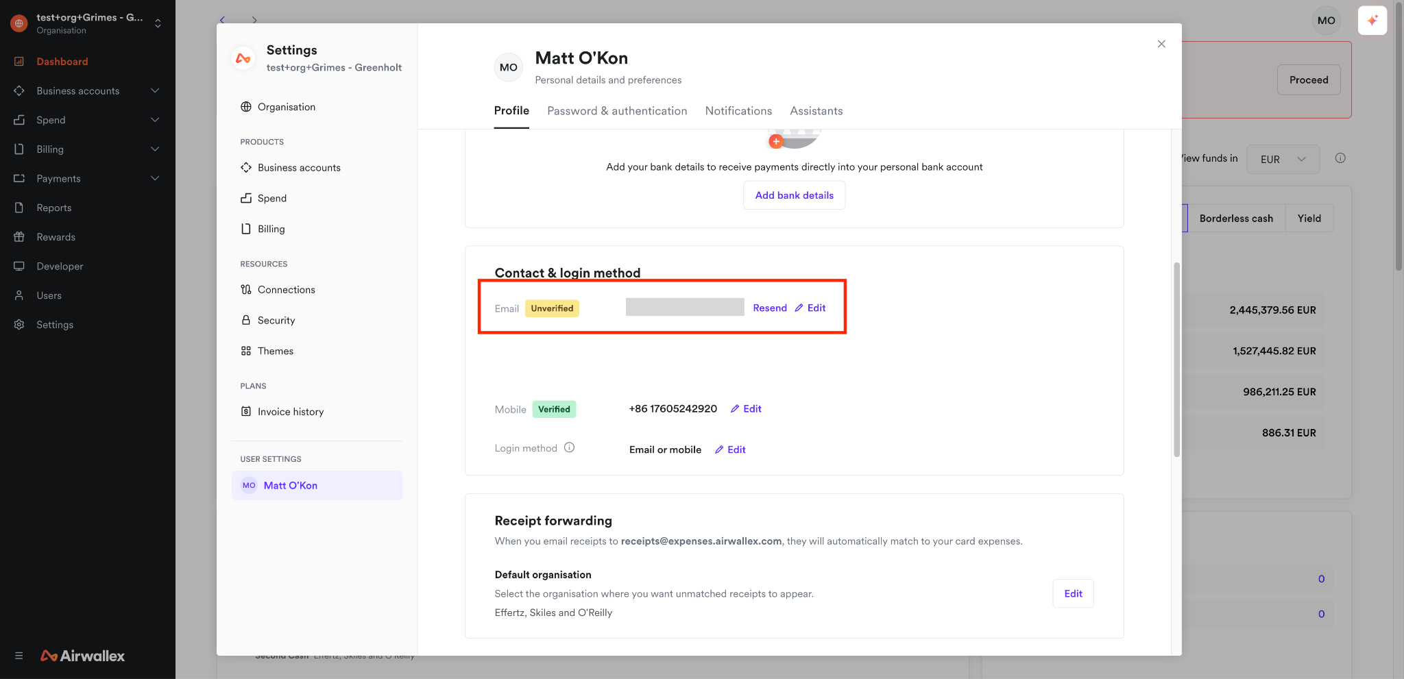
Task: Switch to the Notifications tab
Action: (x=738, y=111)
